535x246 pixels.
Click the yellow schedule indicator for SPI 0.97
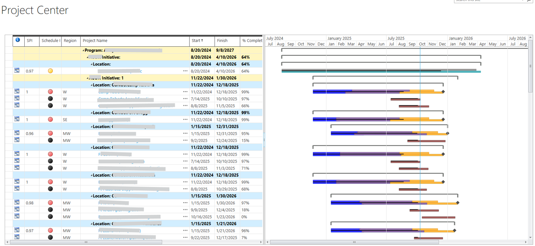click(x=50, y=71)
